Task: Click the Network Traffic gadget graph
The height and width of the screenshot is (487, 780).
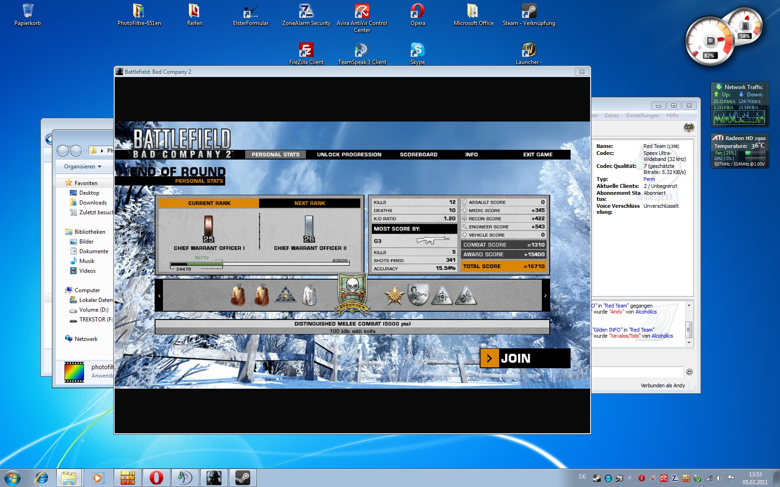Action: click(x=739, y=118)
